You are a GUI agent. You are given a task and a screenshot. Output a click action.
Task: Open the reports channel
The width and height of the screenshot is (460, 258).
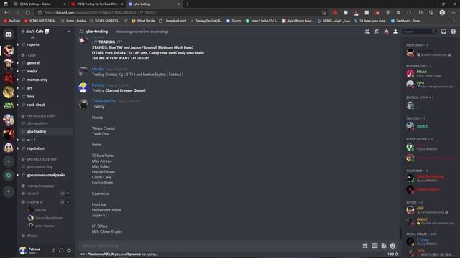point(45,44)
